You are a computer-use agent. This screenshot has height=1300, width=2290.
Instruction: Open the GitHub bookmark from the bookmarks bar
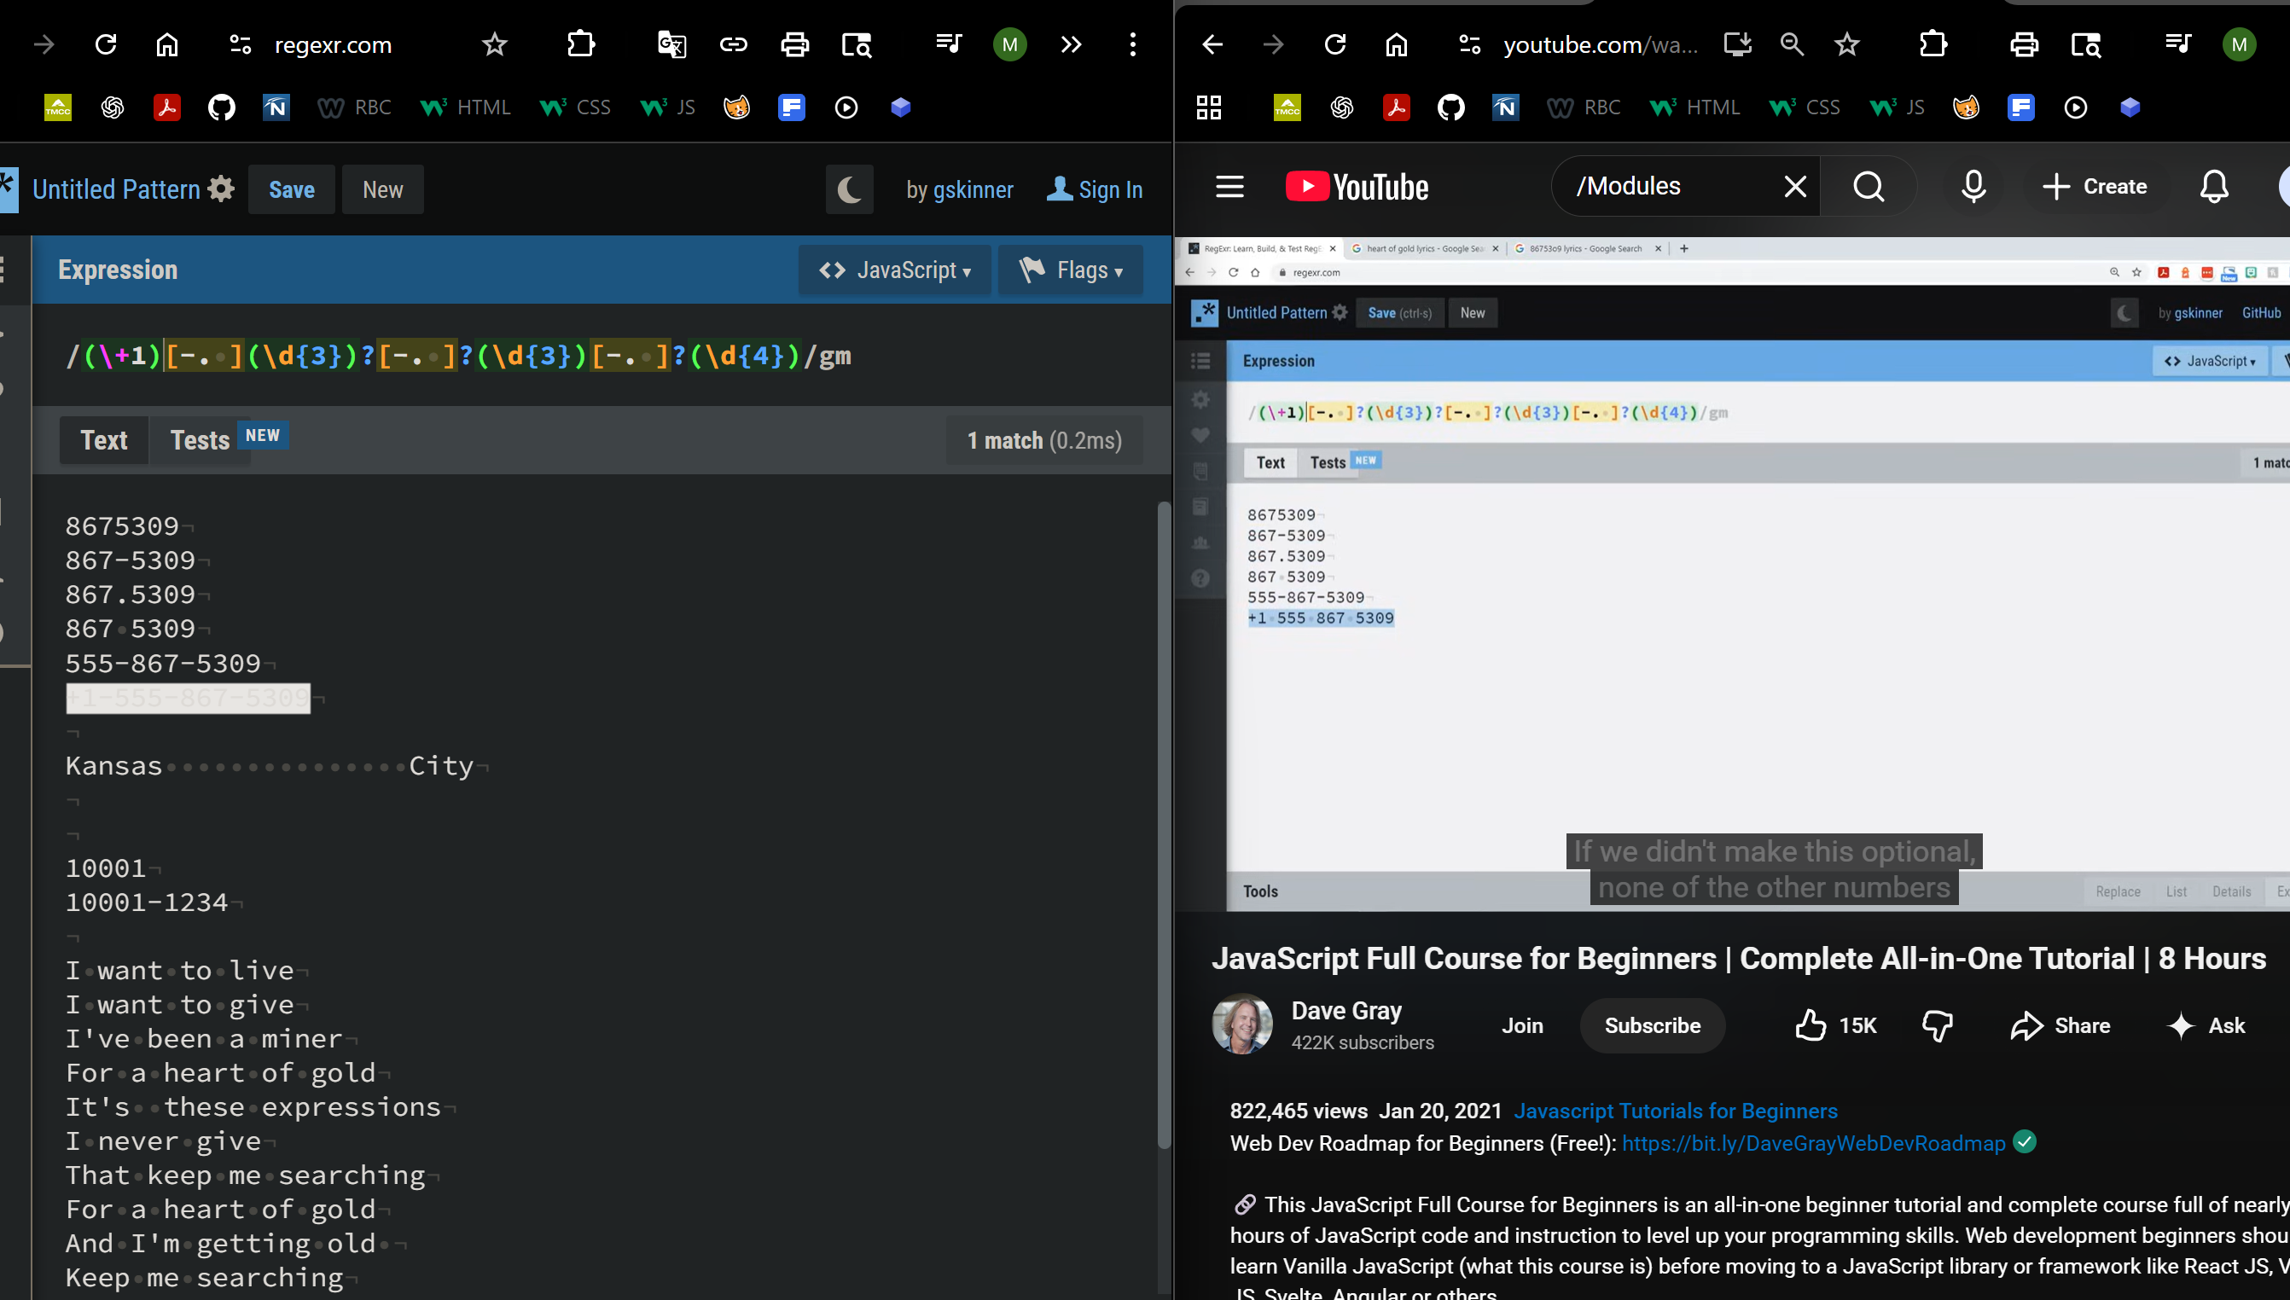tap(222, 107)
